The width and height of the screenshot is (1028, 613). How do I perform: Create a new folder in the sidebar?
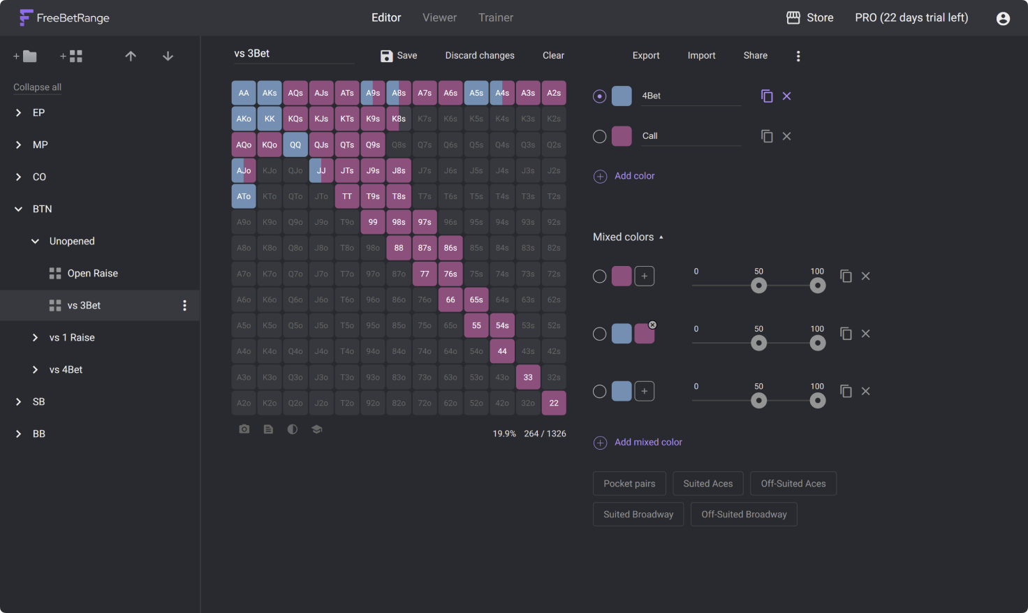click(23, 56)
